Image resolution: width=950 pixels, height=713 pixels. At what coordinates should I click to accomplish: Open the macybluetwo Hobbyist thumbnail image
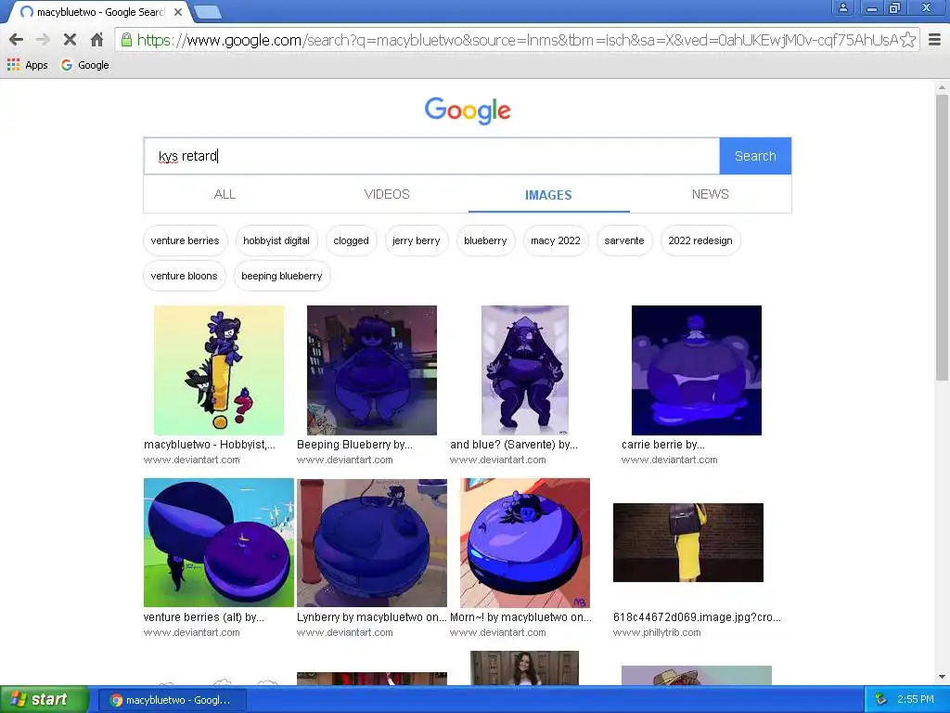coord(219,369)
